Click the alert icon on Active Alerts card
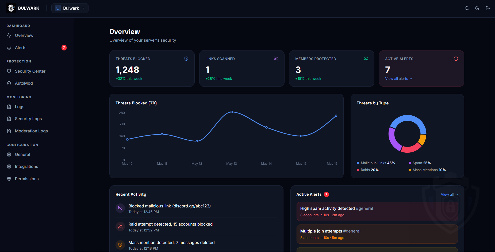 pyautogui.click(x=456, y=59)
